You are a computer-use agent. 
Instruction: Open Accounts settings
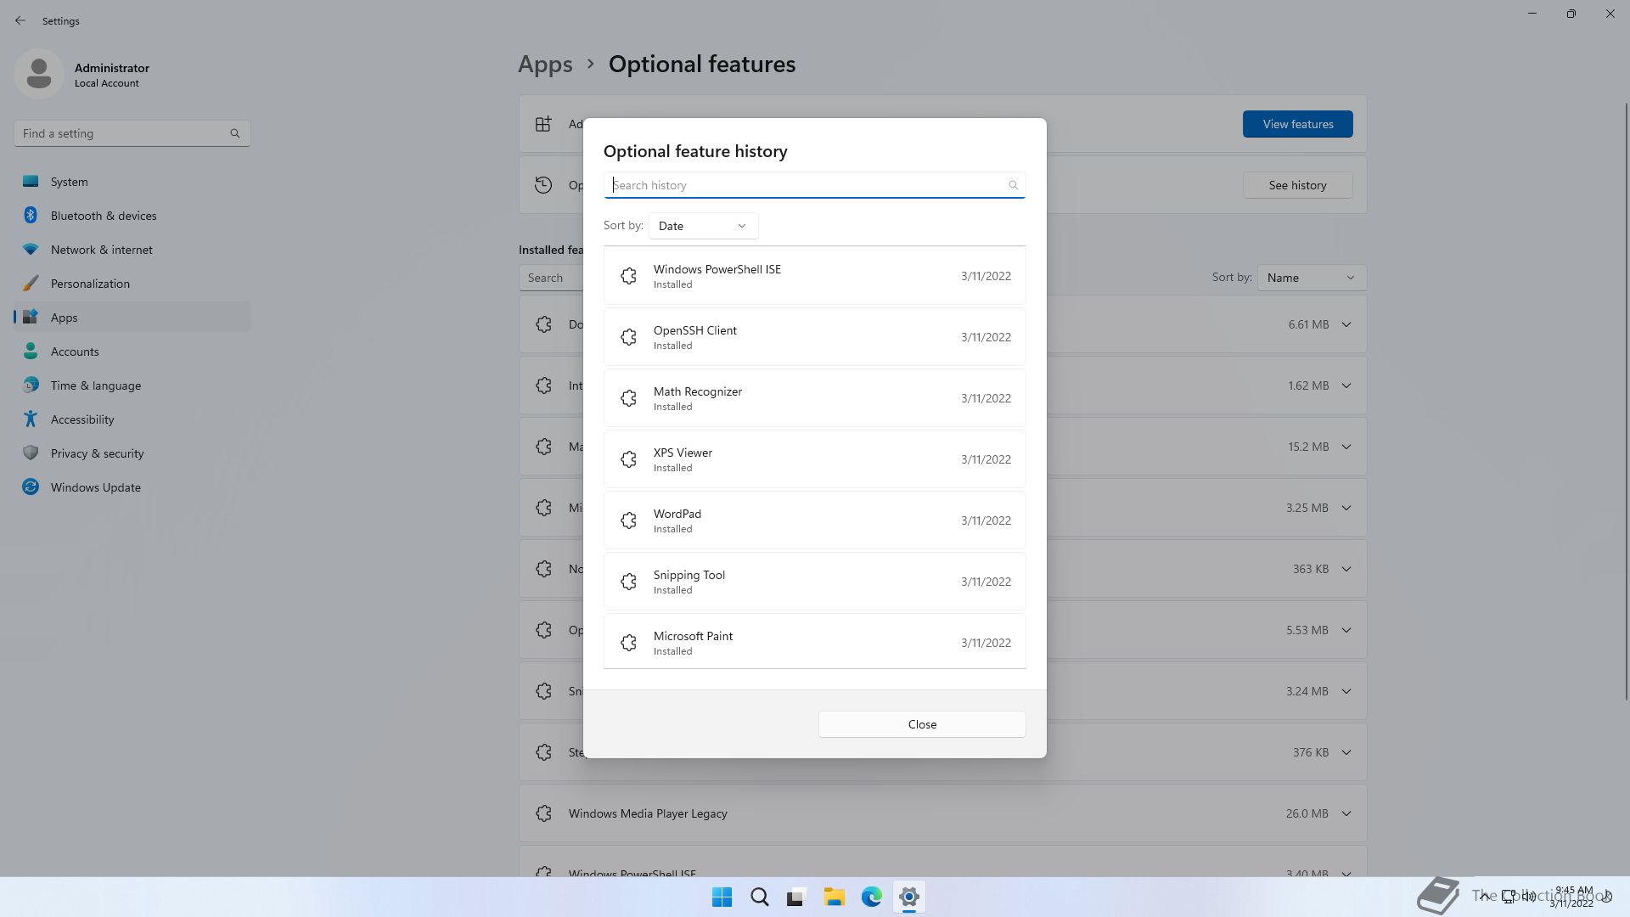[132, 352]
